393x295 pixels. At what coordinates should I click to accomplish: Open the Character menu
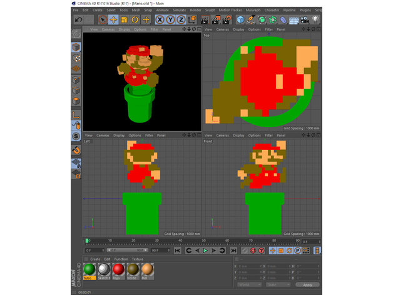272,10
